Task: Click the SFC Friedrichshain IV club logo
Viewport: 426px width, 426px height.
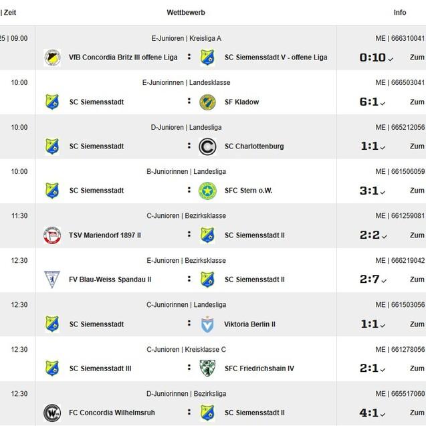Action: tap(207, 368)
